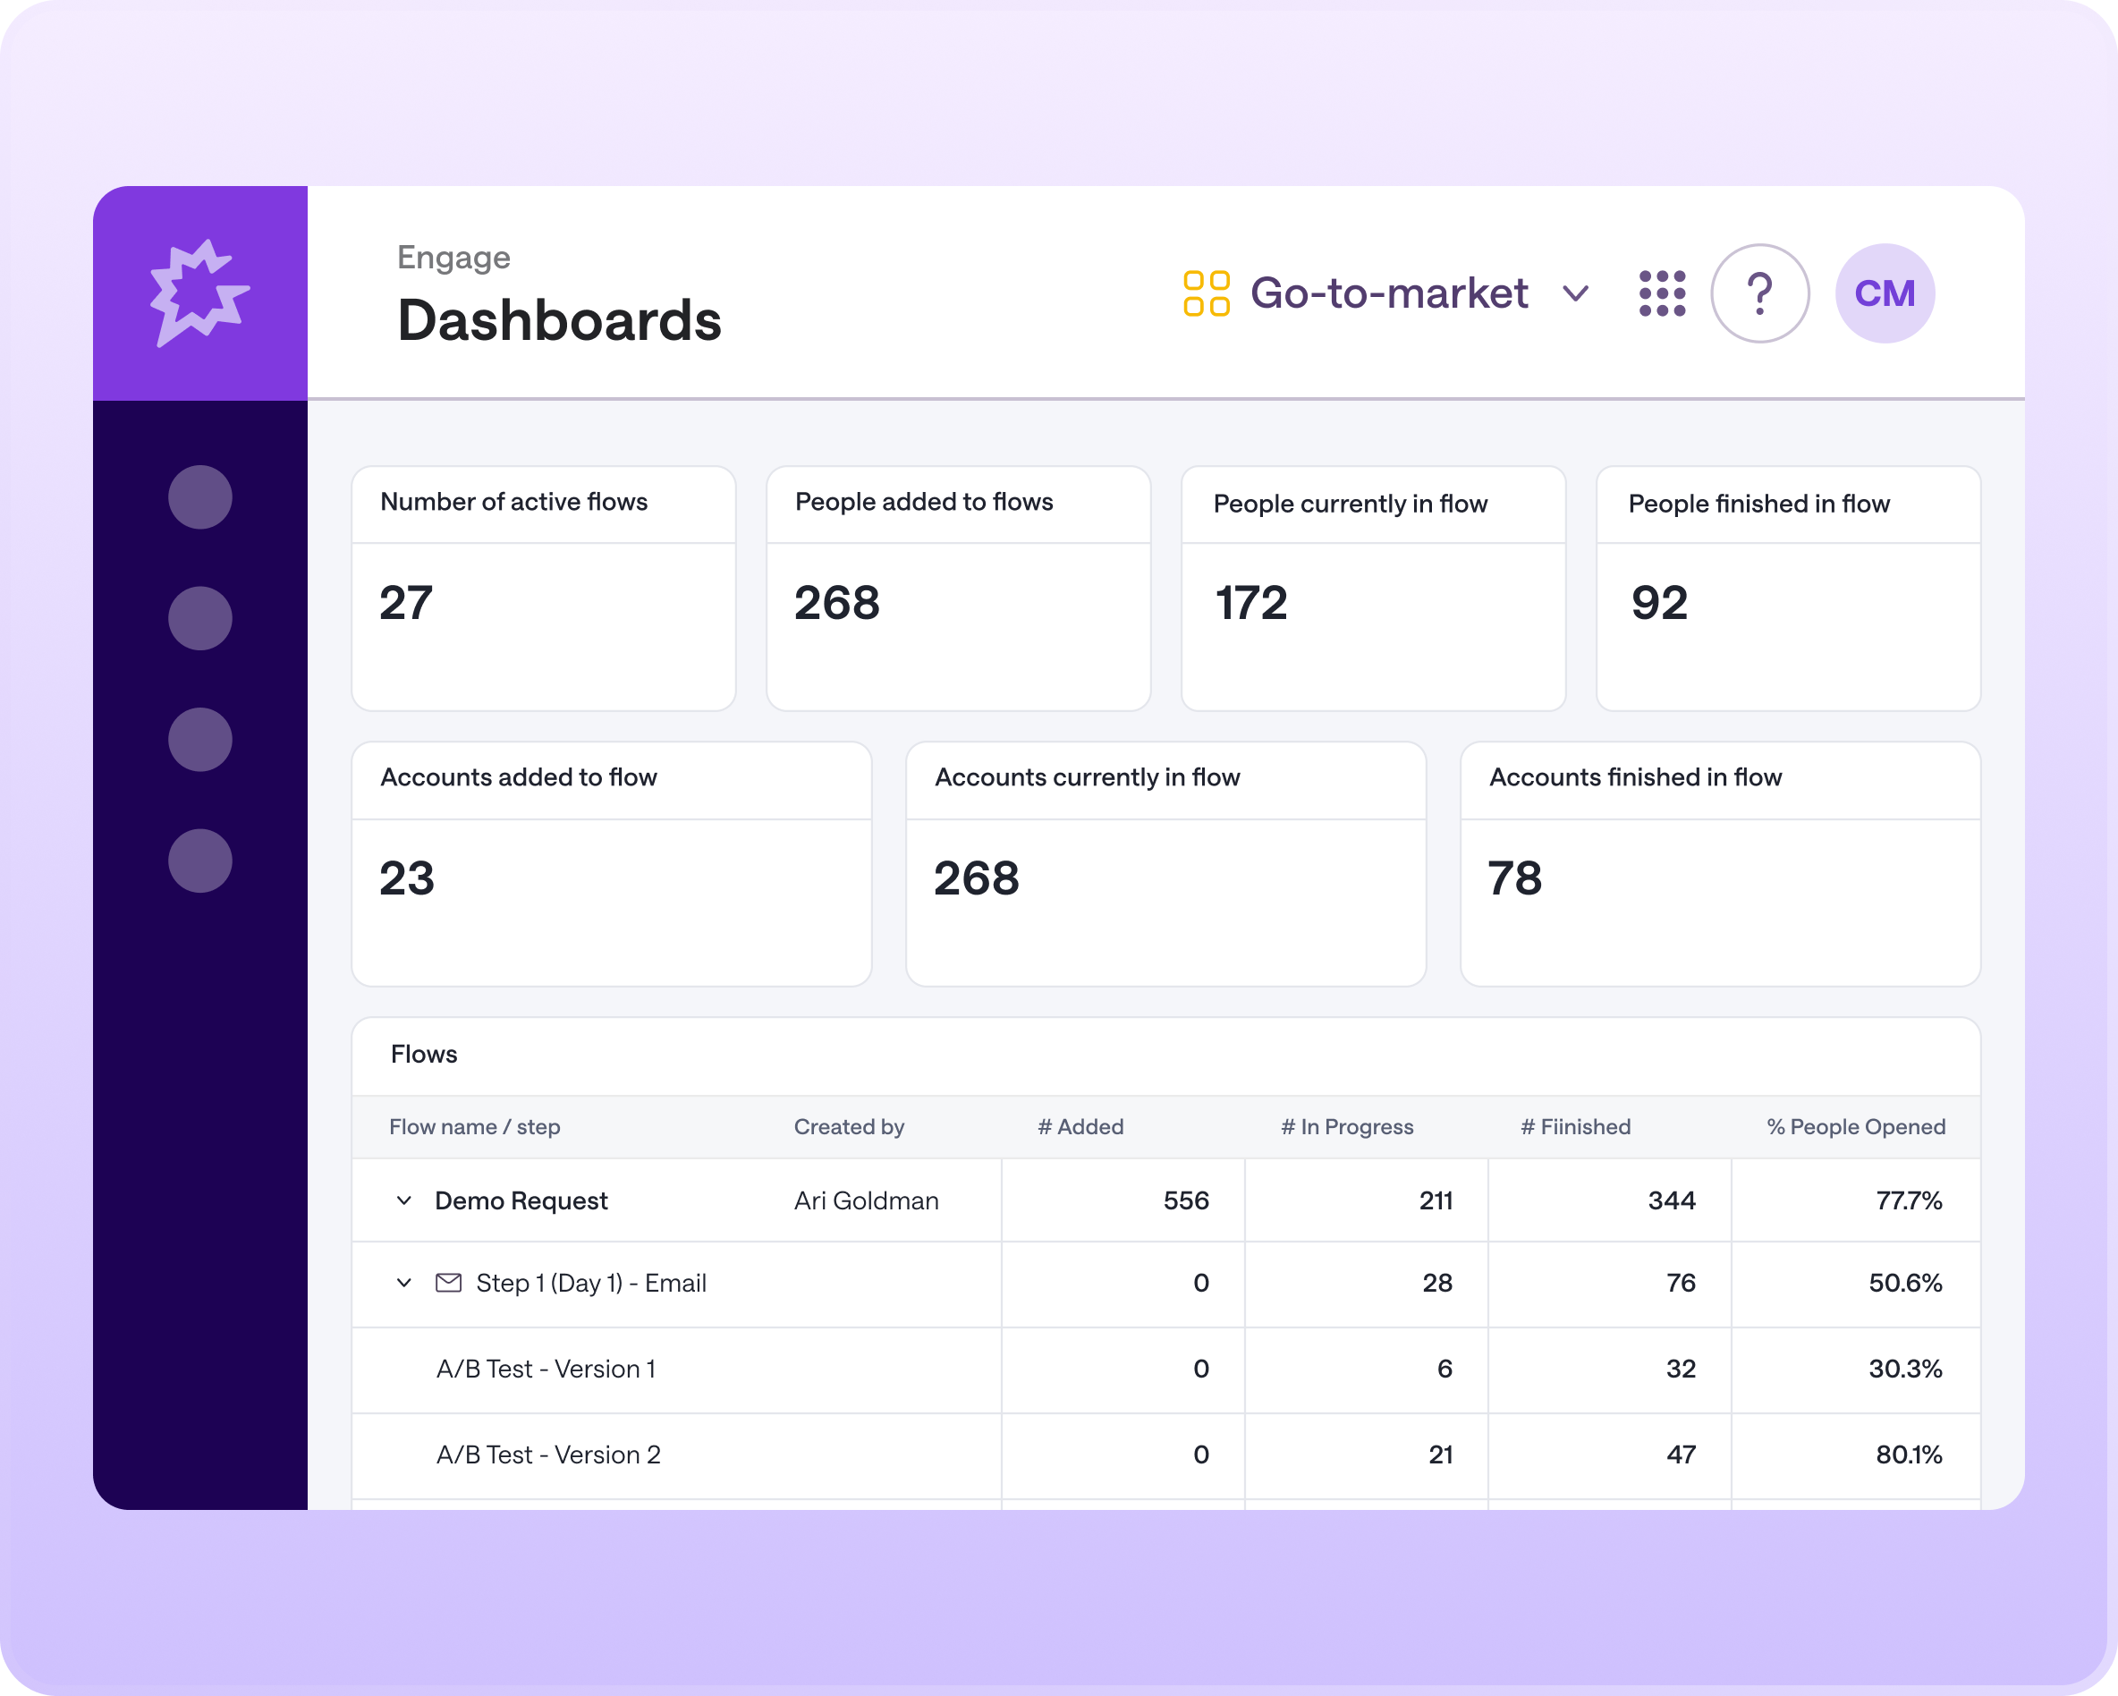2118x1696 pixels.
Task: Click the Number of active flows card
Action: click(x=543, y=588)
